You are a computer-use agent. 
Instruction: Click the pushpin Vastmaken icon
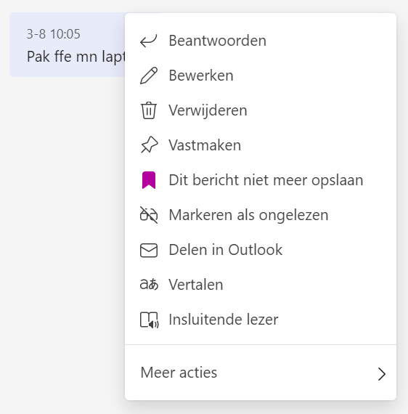pyautogui.click(x=149, y=145)
